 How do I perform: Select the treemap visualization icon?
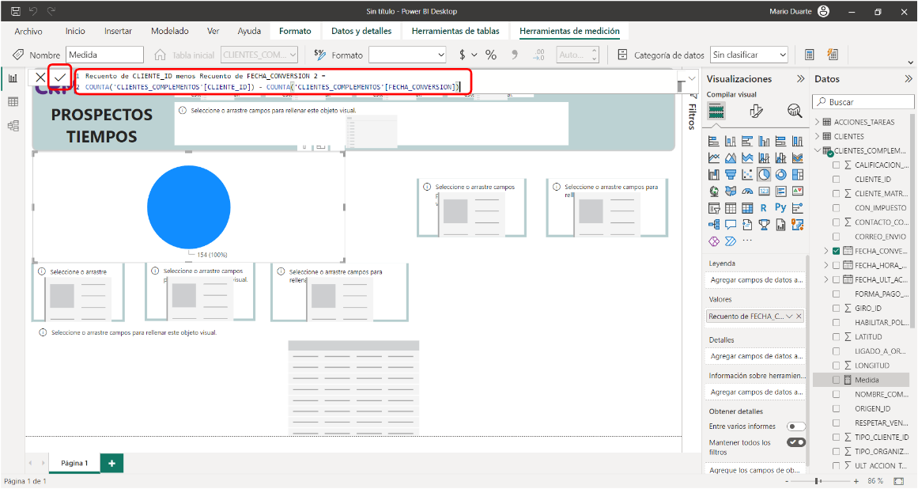click(797, 175)
